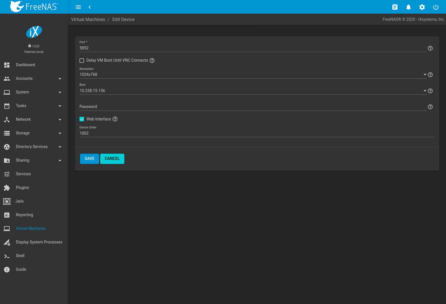Click the CANCEL button
This screenshot has height=304, width=446.
click(x=112, y=159)
